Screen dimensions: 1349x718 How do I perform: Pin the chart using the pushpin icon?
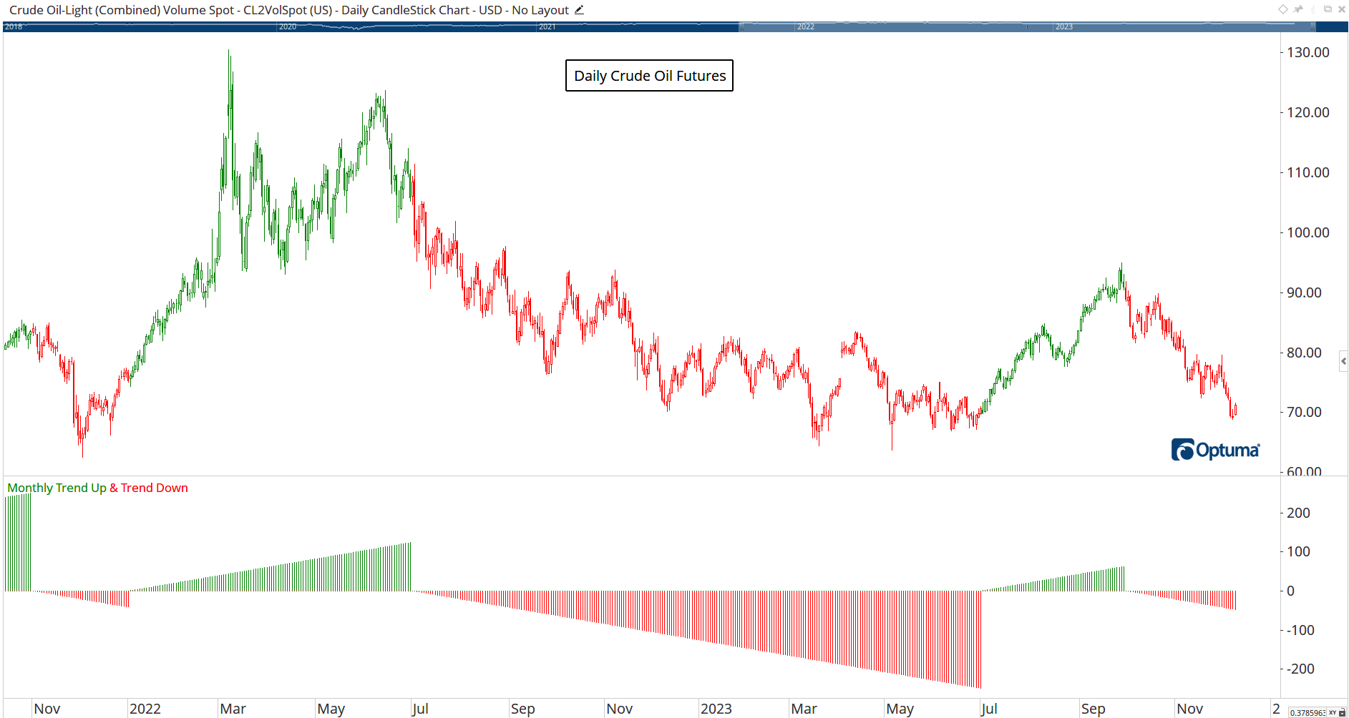(1298, 9)
